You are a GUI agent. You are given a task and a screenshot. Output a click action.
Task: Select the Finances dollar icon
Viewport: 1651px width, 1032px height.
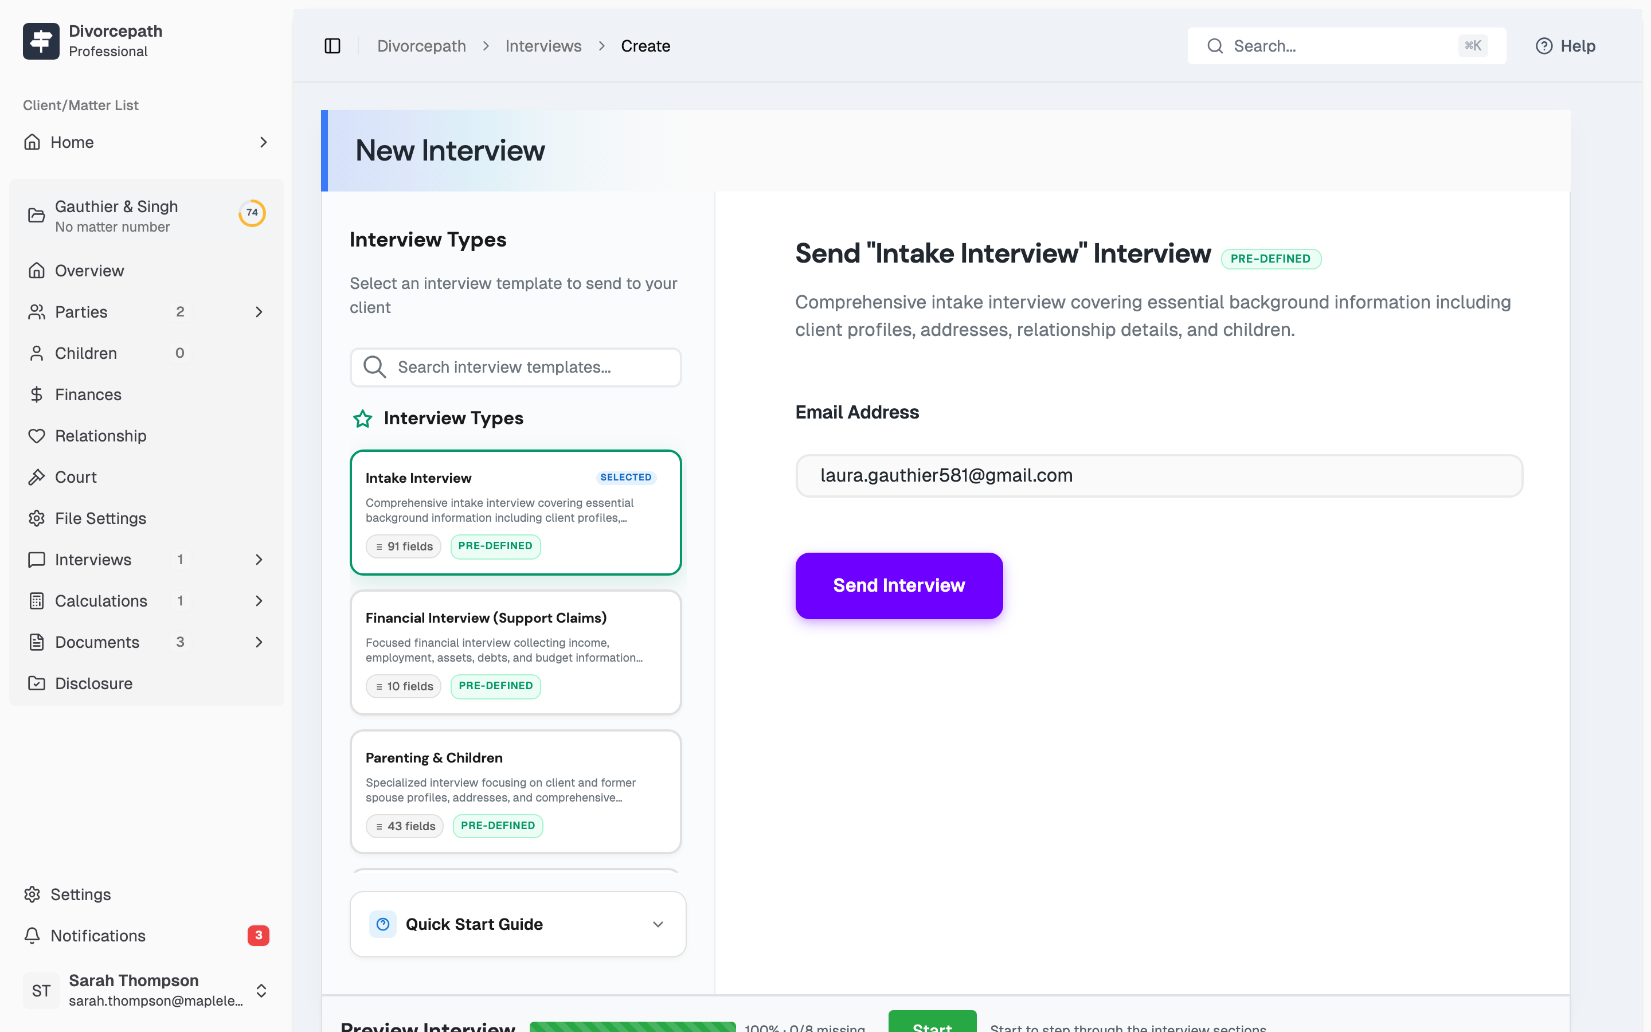coord(37,394)
